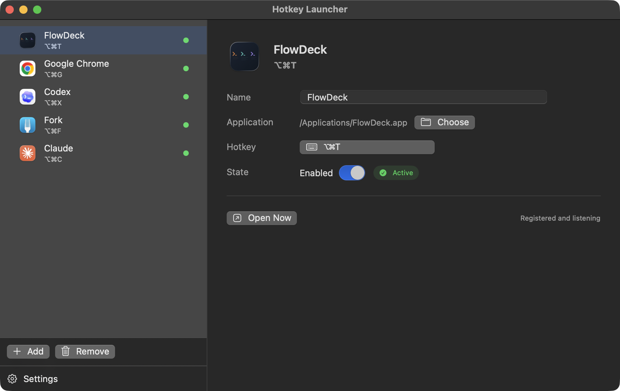
Task: Click the Name text field
Action: pyautogui.click(x=423, y=97)
